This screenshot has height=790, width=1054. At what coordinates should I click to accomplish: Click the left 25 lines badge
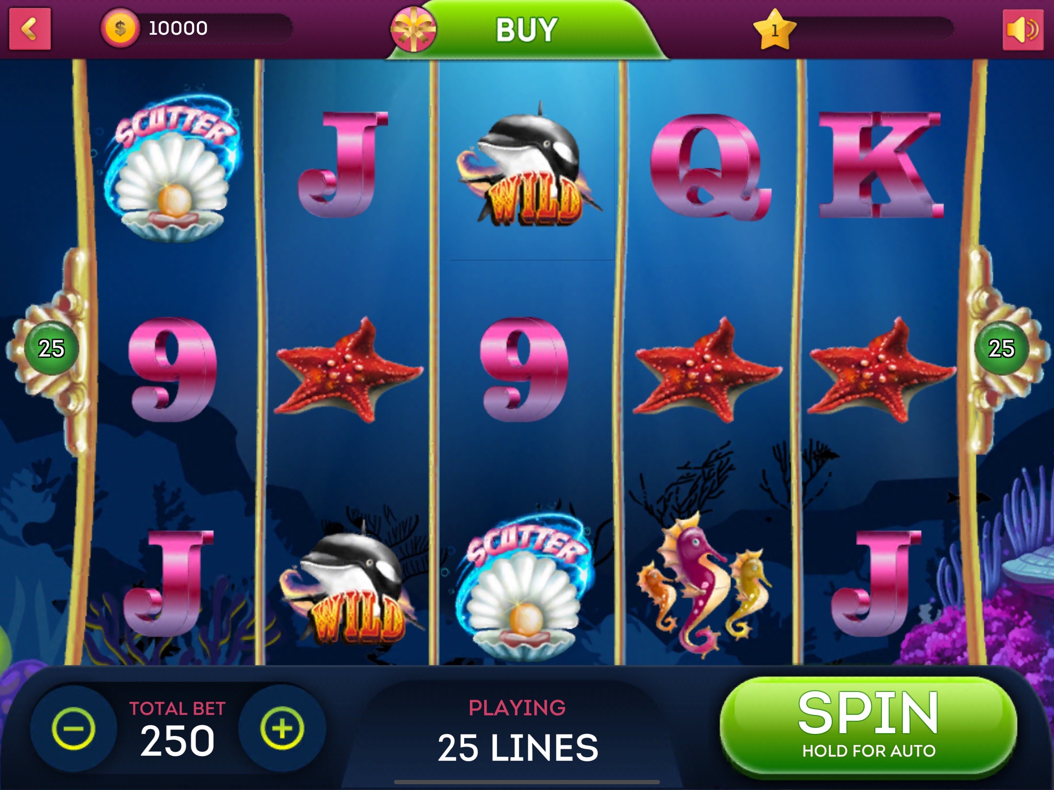pos(51,348)
